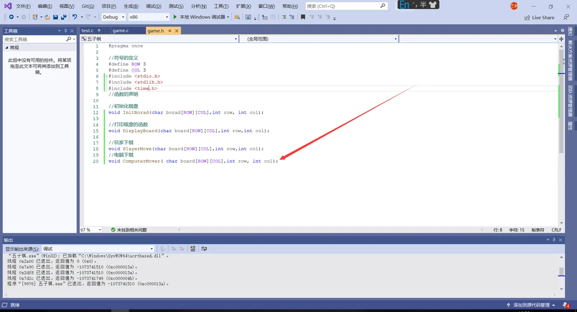
Task: Open the 文件(F) menu
Action: (x=23, y=6)
